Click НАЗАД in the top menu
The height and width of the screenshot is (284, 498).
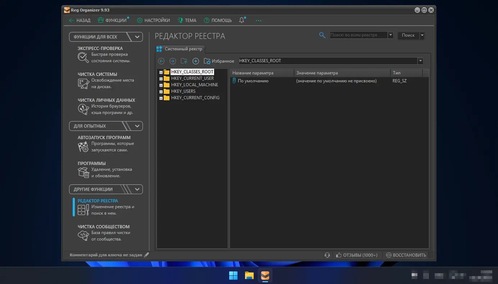[x=80, y=20]
